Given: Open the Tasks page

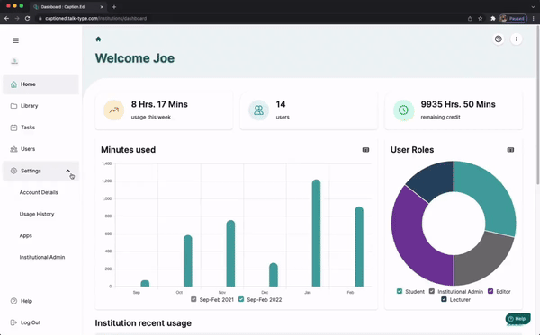Looking at the screenshot, I should tap(41, 128).
